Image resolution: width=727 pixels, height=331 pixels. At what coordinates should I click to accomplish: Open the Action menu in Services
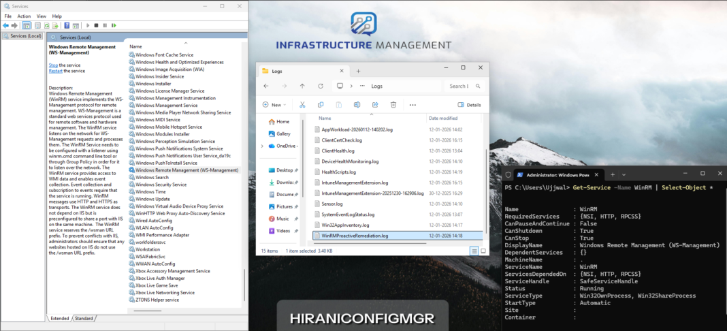[24, 16]
